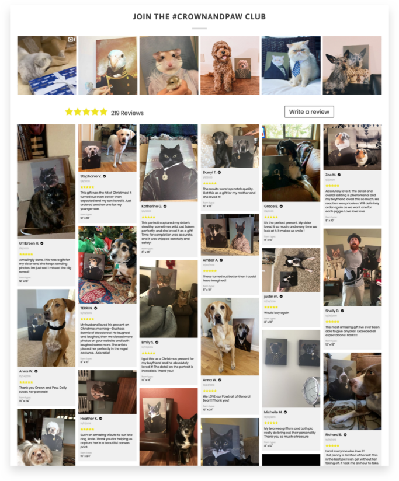Open the hamster portrait gallery photo

(169, 65)
